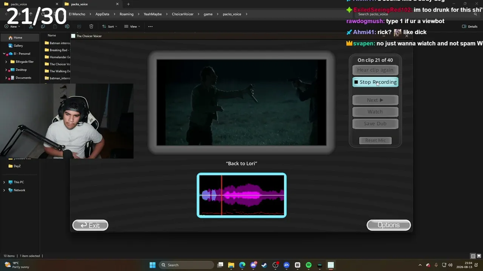Open Task View from the taskbar
483x271 pixels.
(x=220, y=265)
